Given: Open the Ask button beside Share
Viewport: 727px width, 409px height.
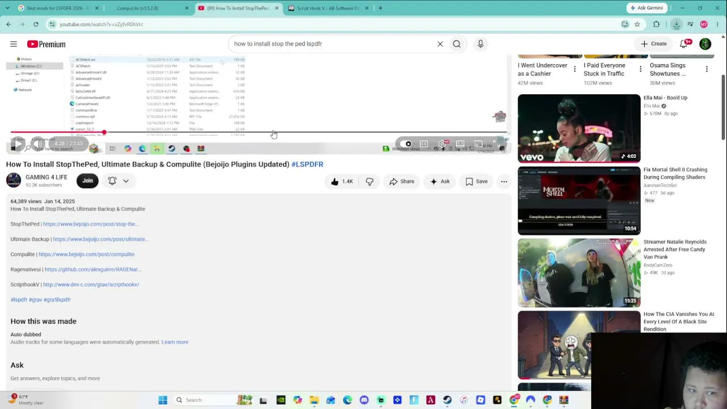Looking at the screenshot, I should coord(440,181).
